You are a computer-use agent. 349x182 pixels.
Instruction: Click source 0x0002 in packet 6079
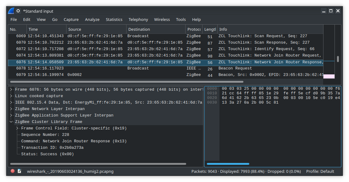click(x=74, y=75)
